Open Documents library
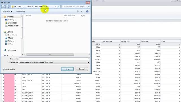 point(12,35)
